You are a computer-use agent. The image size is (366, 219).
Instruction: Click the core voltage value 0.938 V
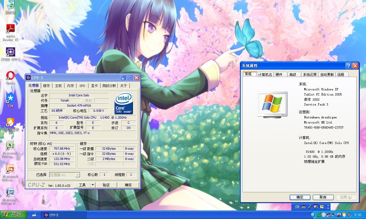coord(99,111)
